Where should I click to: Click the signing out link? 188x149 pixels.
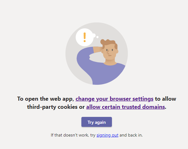pos(108,135)
